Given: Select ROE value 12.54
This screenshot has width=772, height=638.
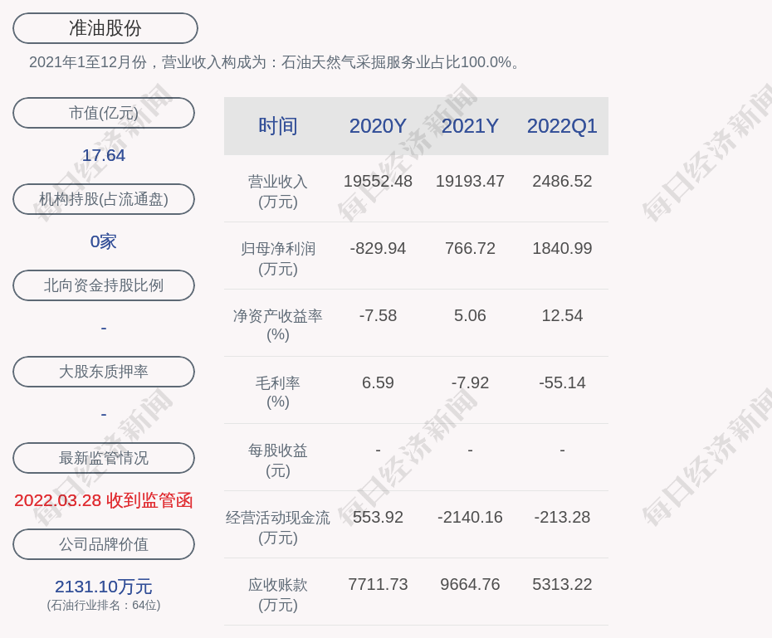Looking at the screenshot, I should coord(562,315).
